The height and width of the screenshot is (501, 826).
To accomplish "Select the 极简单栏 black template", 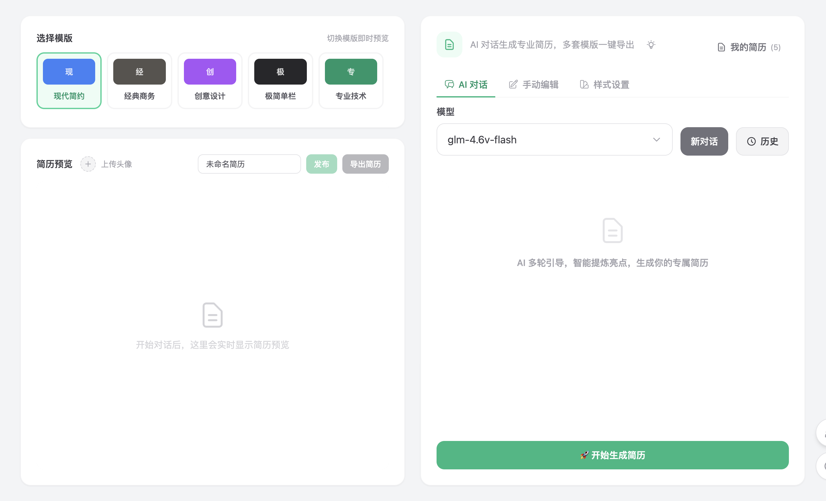I will point(280,80).
